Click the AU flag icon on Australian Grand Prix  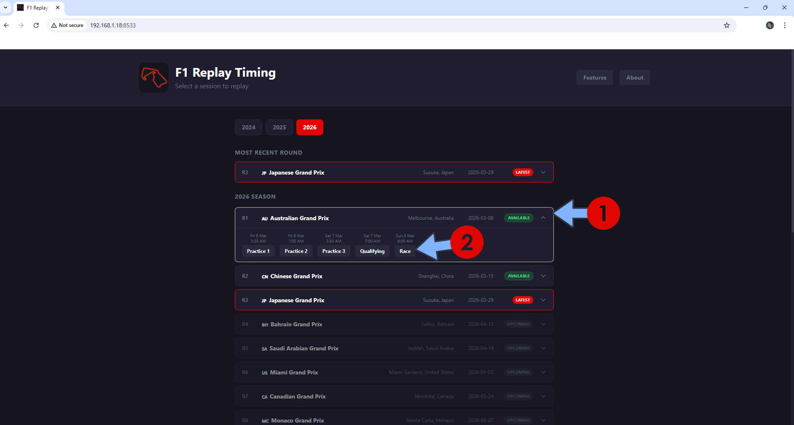[x=264, y=218]
